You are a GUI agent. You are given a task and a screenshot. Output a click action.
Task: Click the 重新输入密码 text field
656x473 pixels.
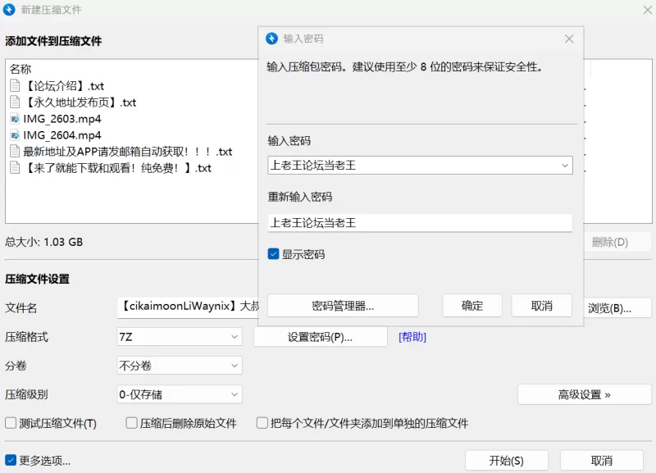click(420, 222)
